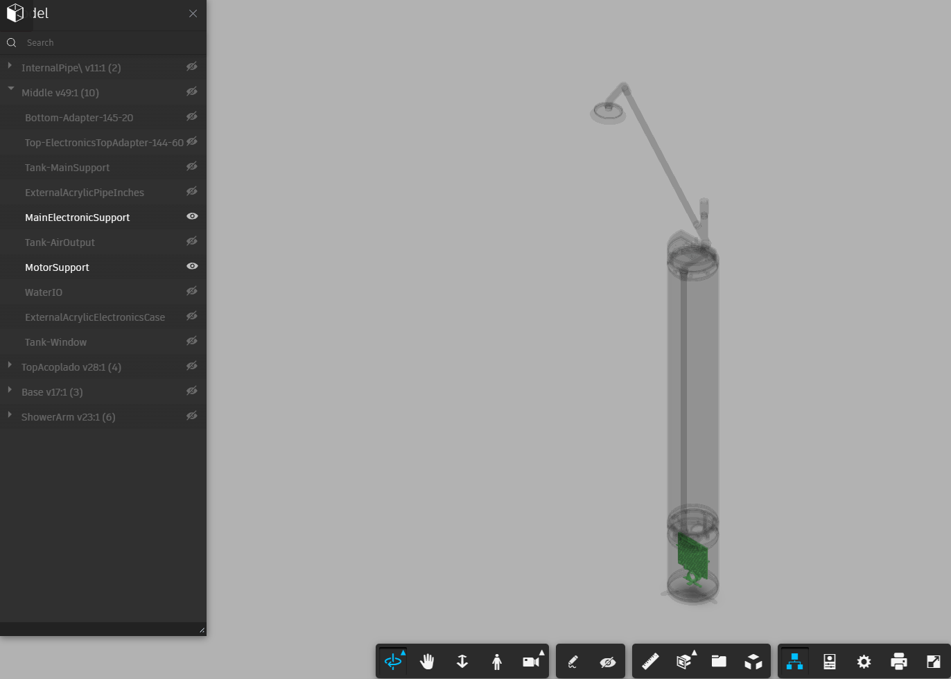Enable First Person walk mode
Image resolution: width=951 pixels, height=679 pixels.
(497, 662)
